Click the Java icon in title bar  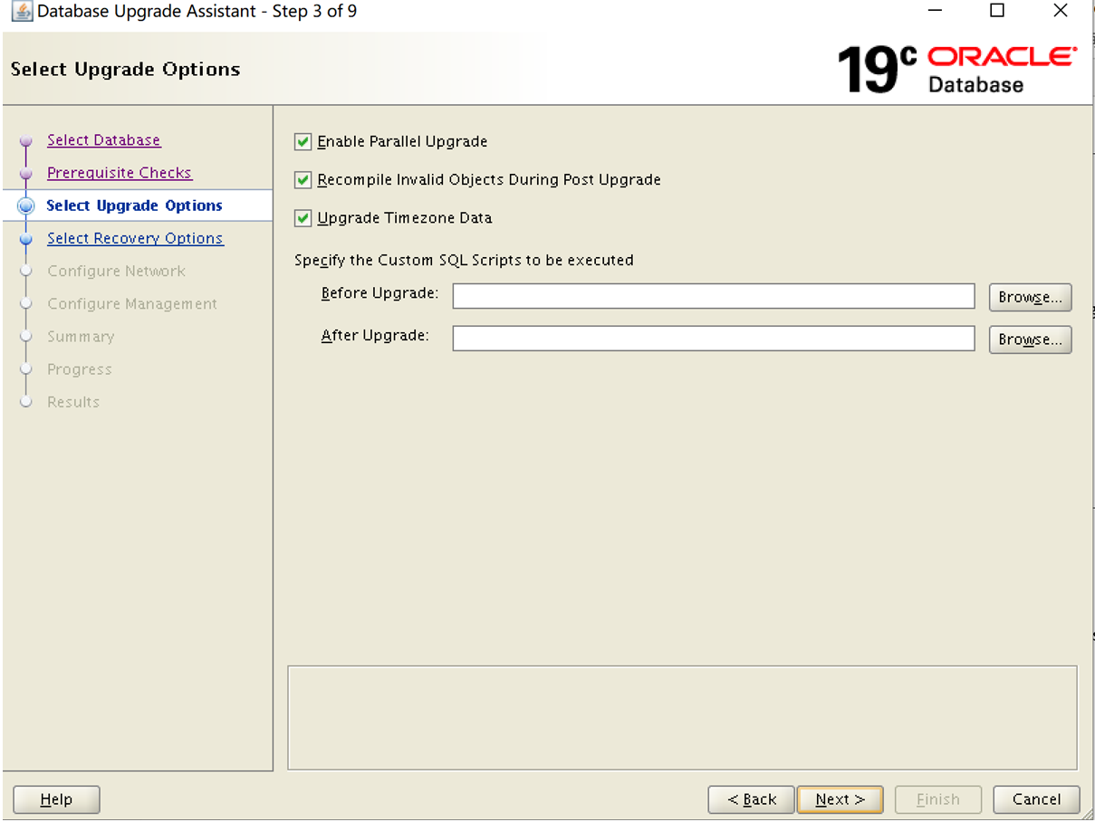21,13
